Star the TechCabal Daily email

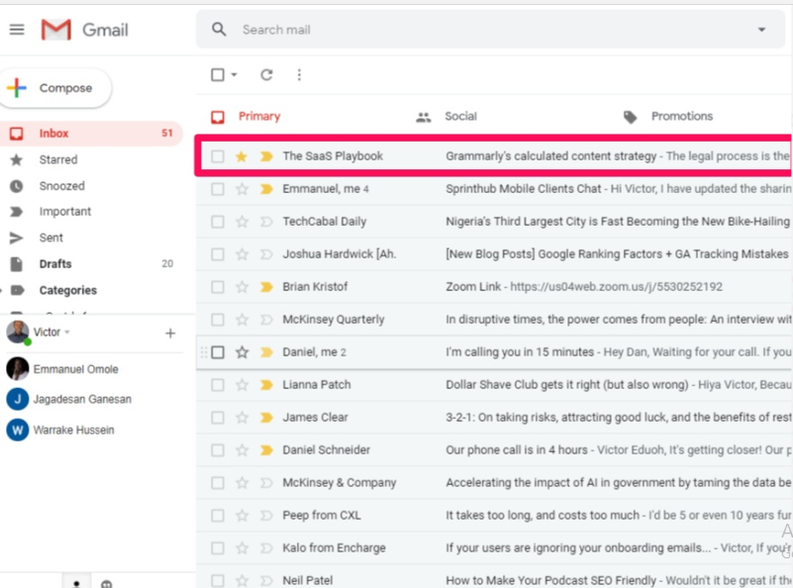242,222
